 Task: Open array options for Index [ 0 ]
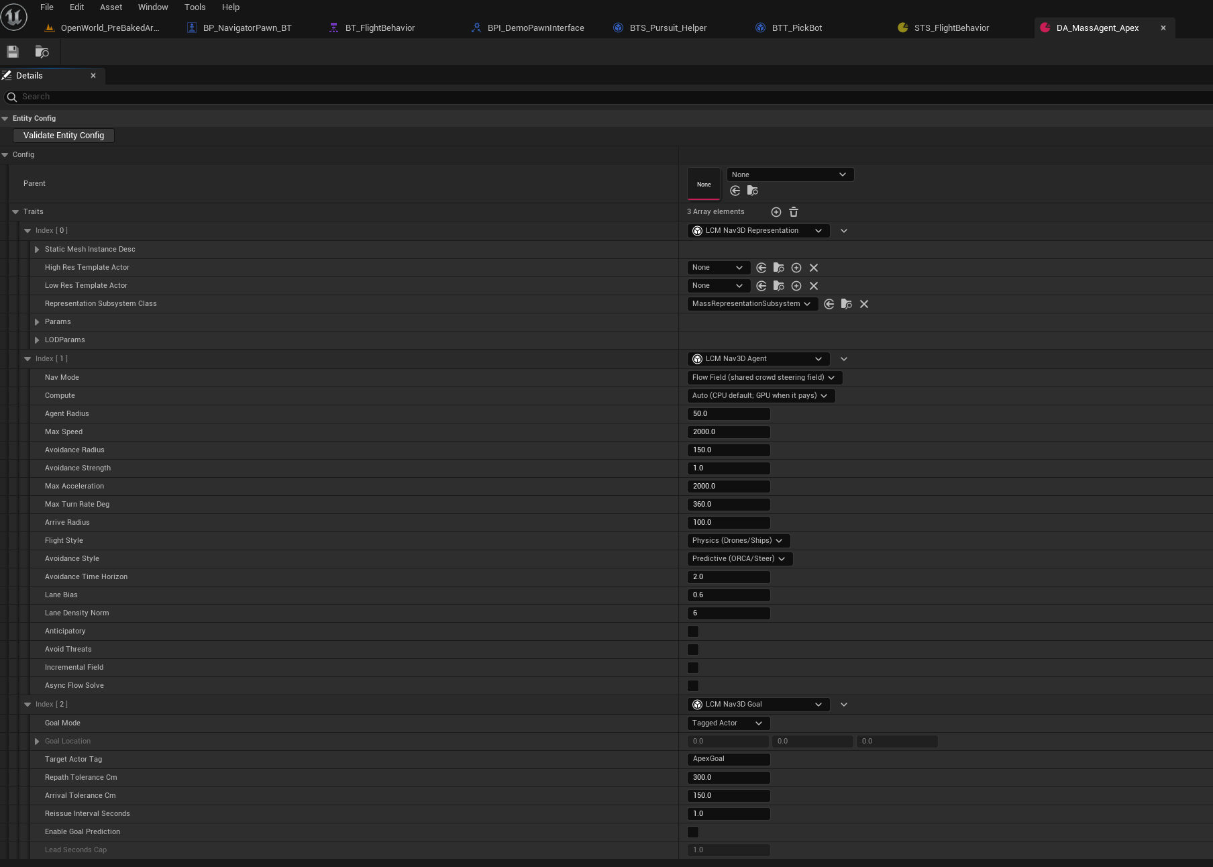point(844,231)
